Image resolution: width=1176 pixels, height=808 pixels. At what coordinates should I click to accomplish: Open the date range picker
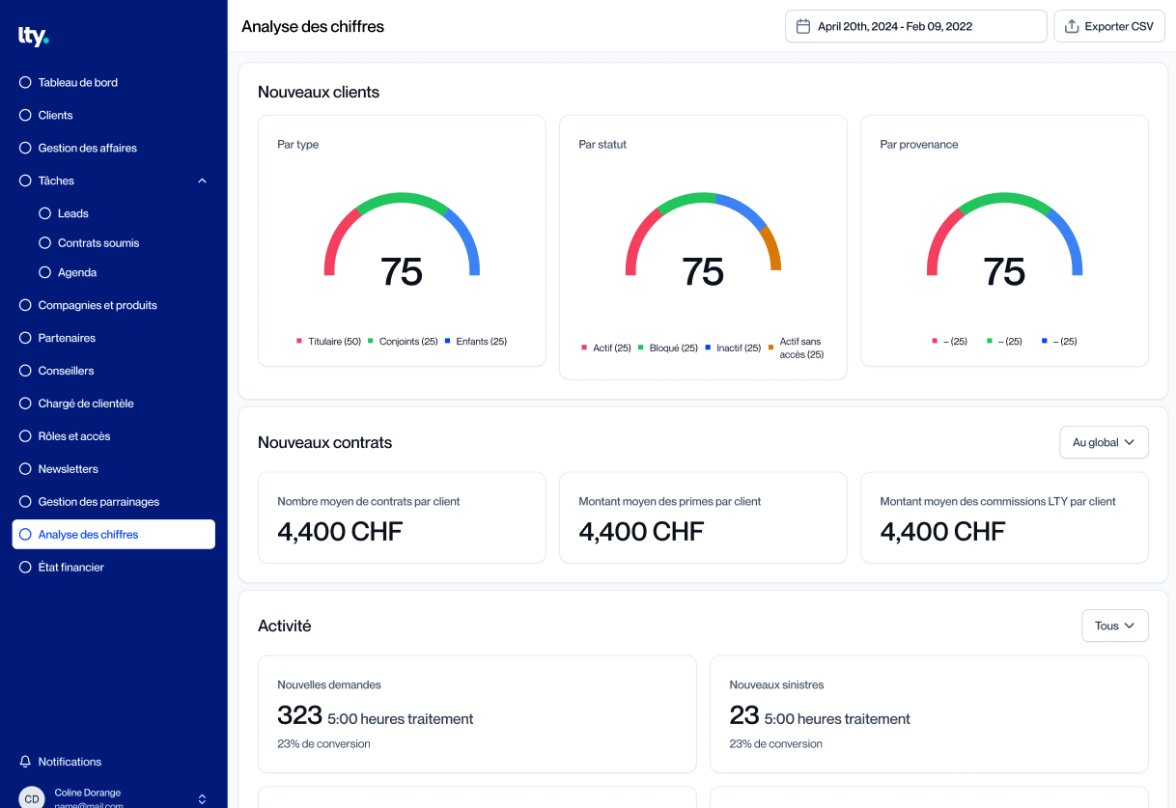point(916,26)
